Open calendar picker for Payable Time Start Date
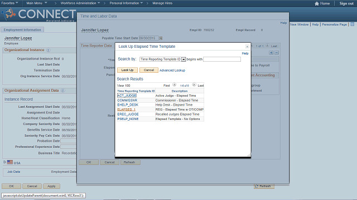This screenshot has height=200, width=357. (x=161, y=38)
